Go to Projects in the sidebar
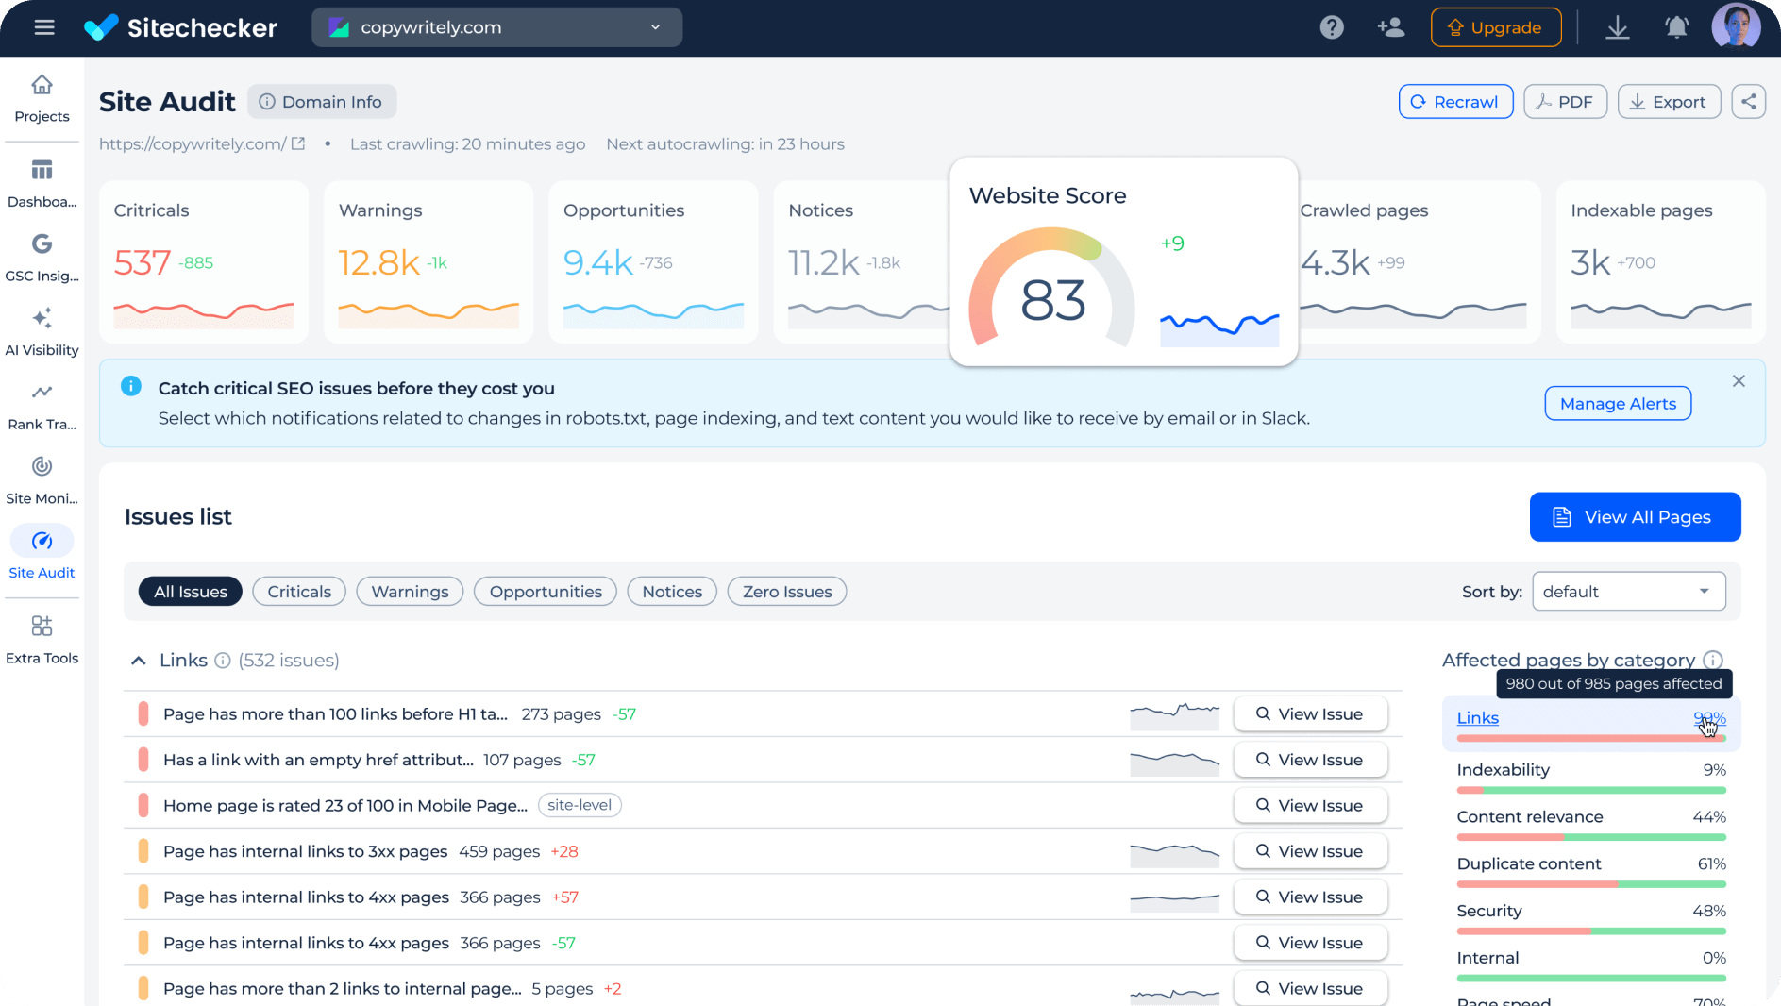The height and width of the screenshot is (1006, 1781). pos(42,99)
